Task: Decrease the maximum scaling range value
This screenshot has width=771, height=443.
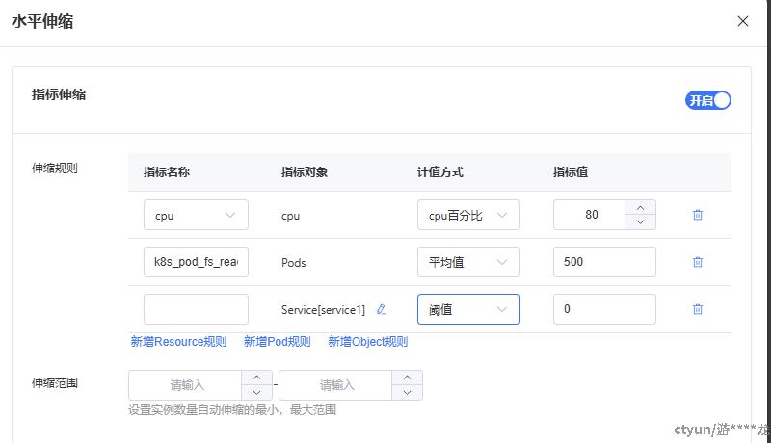Action: pyautogui.click(x=407, y=393)
